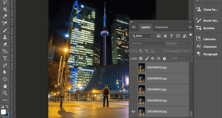Screen dimensions: 222x118
Task: Filter for type layers
Action: (x=171, y=36)
